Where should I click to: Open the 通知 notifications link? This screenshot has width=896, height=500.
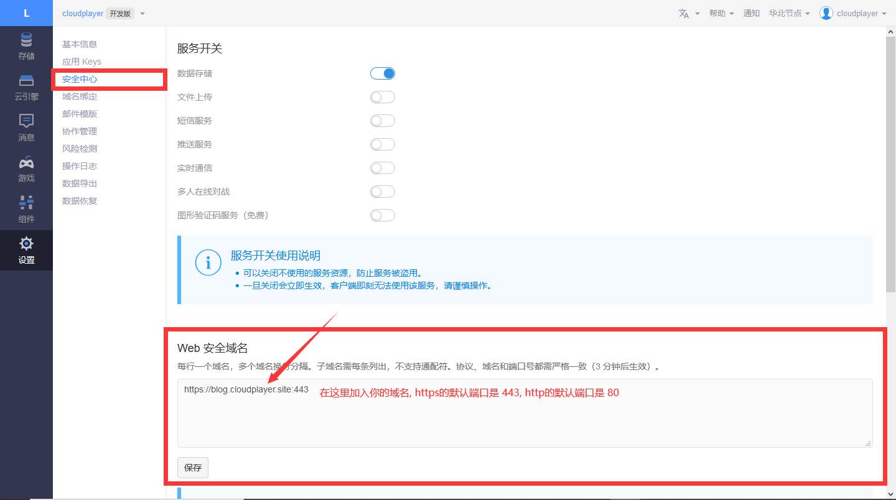(x=751, y=13)
